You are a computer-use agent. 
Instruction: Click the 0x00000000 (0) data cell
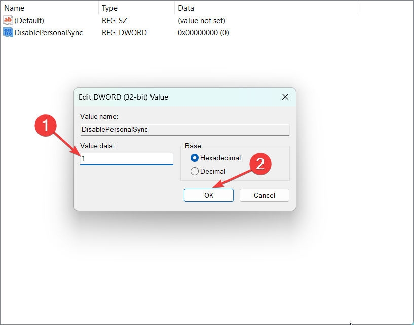coord(203,33)
